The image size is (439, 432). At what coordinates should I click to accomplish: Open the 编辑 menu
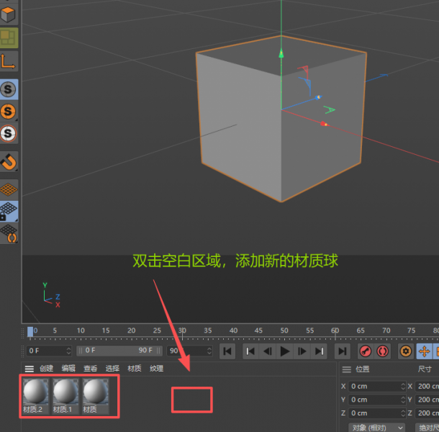(68, 369)
